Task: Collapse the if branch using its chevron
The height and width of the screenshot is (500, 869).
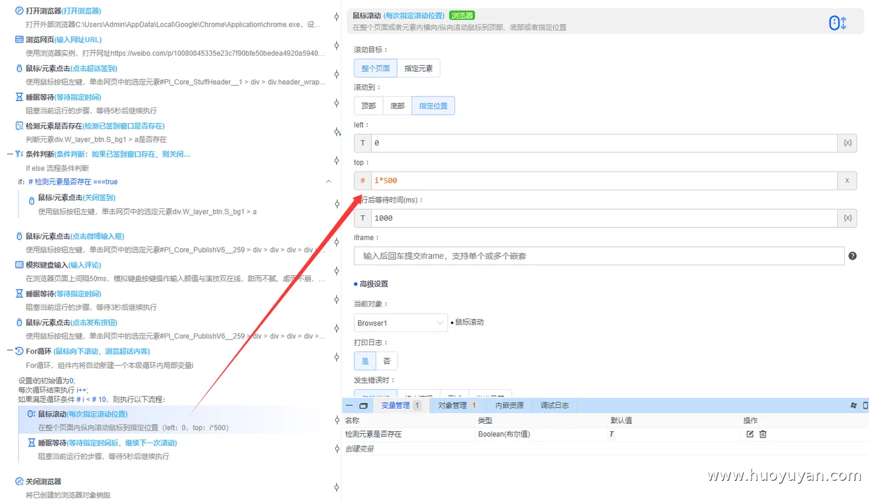Action: coord(328,182)
